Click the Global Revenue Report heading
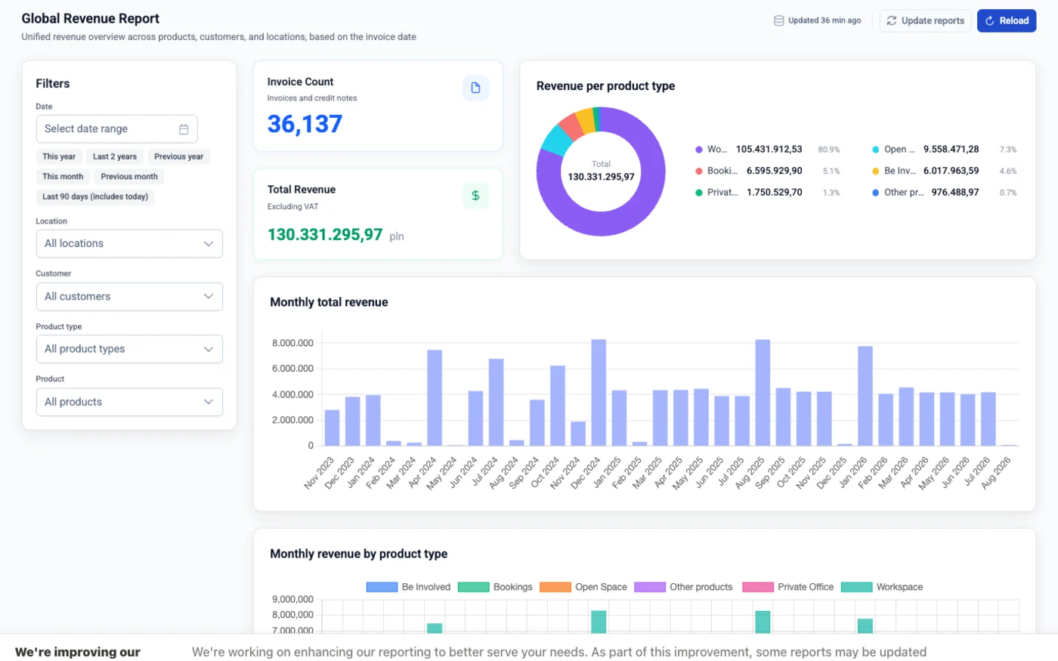1058x661 pixels. pyautogui.click(x=91, y=19)
